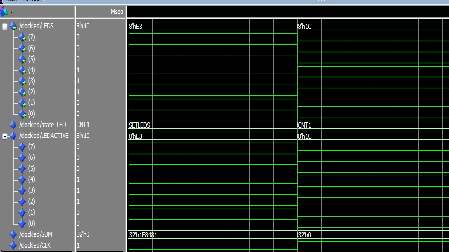Screen dimensions: 449x252
Task: Click LEDACTIVE waveform label 8'h1C
Action: [x=305, y=136]
